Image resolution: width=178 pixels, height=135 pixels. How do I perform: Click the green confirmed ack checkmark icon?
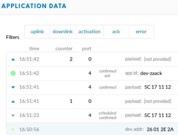pyautogui.click(x=13, y=73)
